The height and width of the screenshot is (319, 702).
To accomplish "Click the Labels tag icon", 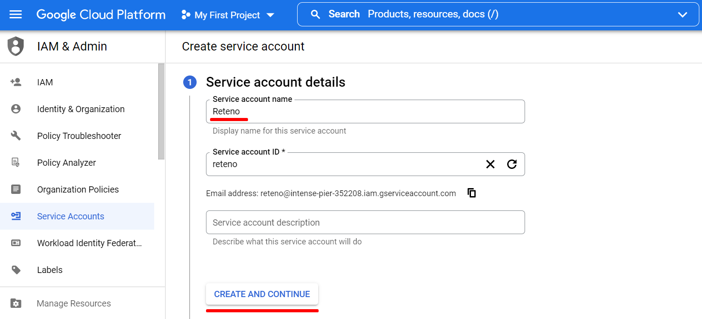I will [x=16, y=270].
